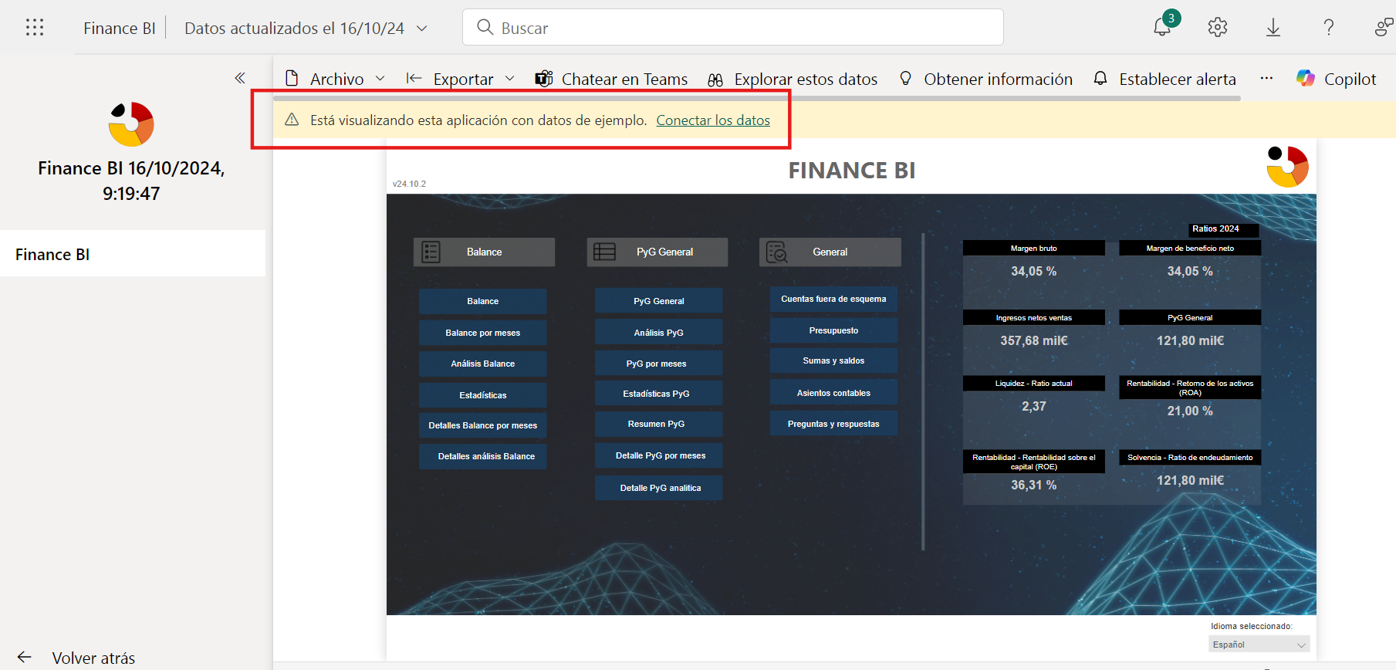Open PyG por meses

(659, 364)
